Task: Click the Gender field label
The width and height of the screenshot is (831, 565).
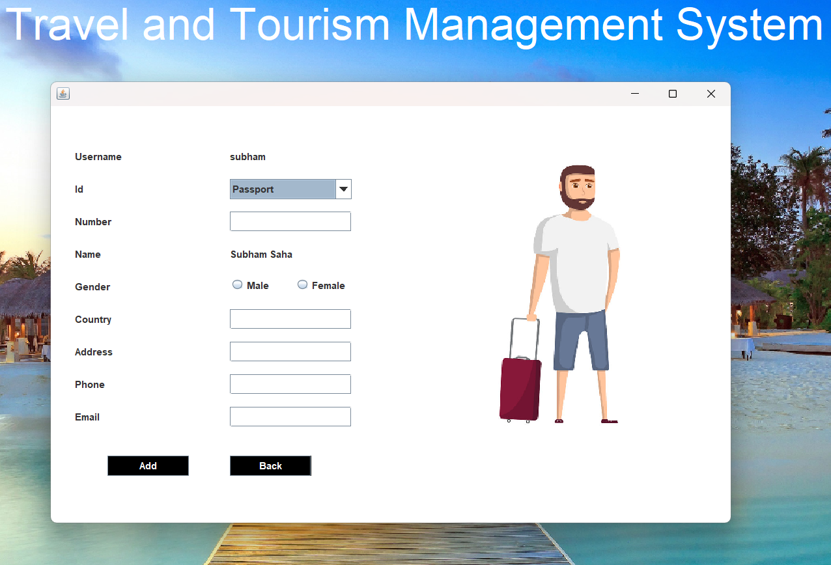Action: pyautogui.click(x=92, y=287)
